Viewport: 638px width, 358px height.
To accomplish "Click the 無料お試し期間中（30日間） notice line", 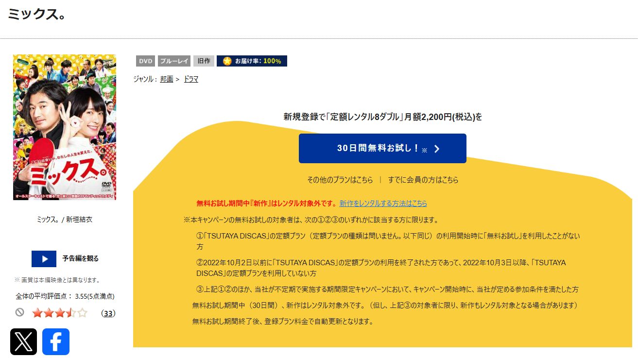I will point(385,306).
